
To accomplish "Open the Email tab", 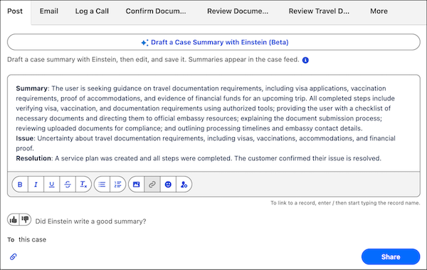I will tap(48, 11).
